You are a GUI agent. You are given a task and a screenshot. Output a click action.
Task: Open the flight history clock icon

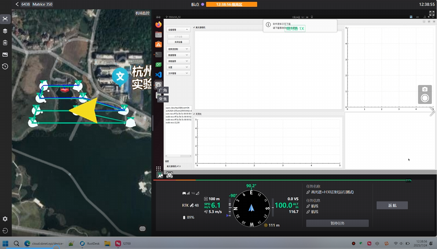[5, 66]
